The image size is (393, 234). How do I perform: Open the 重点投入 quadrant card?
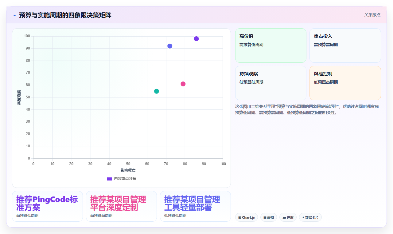click(345, 46)
